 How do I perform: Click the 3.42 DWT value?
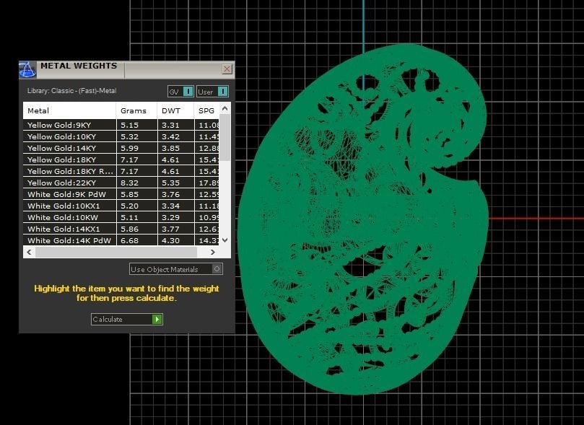click(x=170, y=136)
